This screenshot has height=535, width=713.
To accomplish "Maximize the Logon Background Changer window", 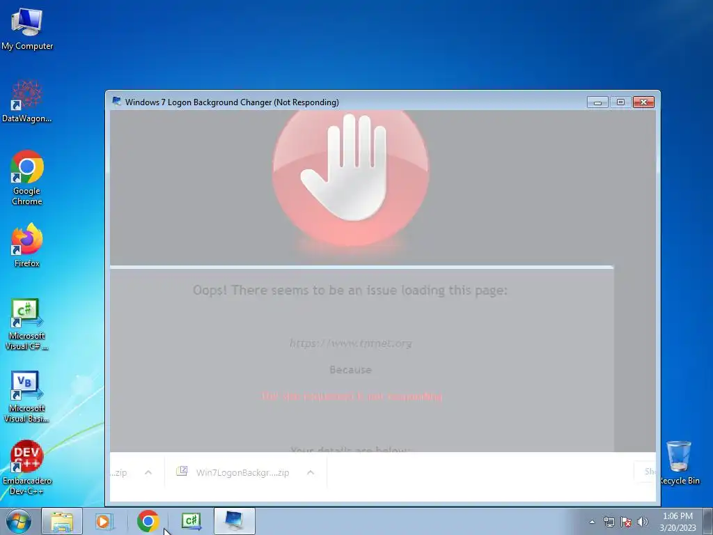I will 620,102.
